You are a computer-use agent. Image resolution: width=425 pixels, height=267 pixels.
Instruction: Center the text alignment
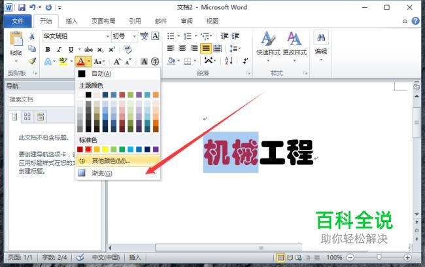182,48
